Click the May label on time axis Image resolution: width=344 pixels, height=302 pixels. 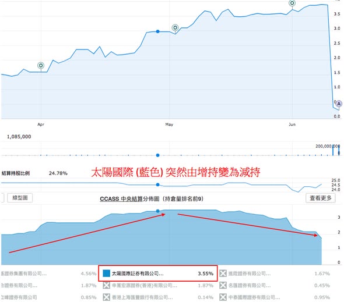[x=169, y=125]
